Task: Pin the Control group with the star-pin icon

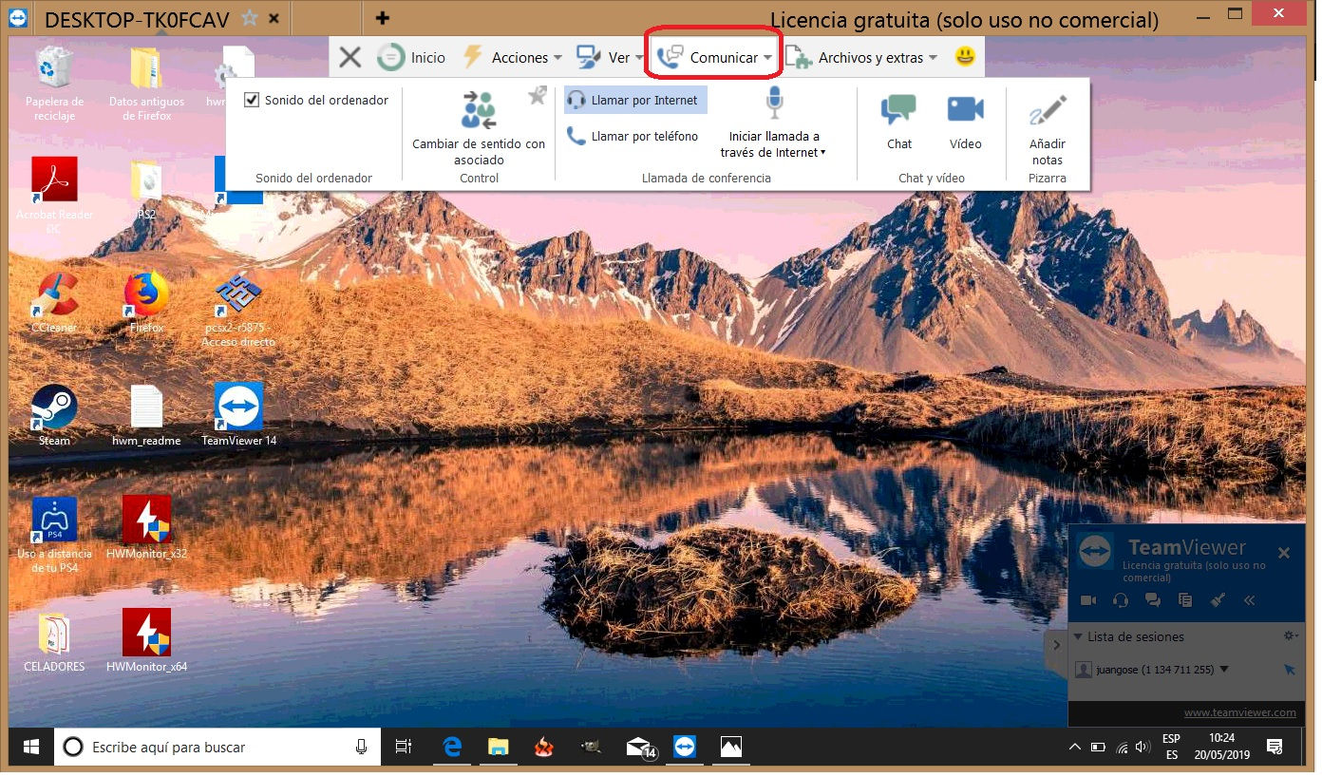Action: click(538, 95)
